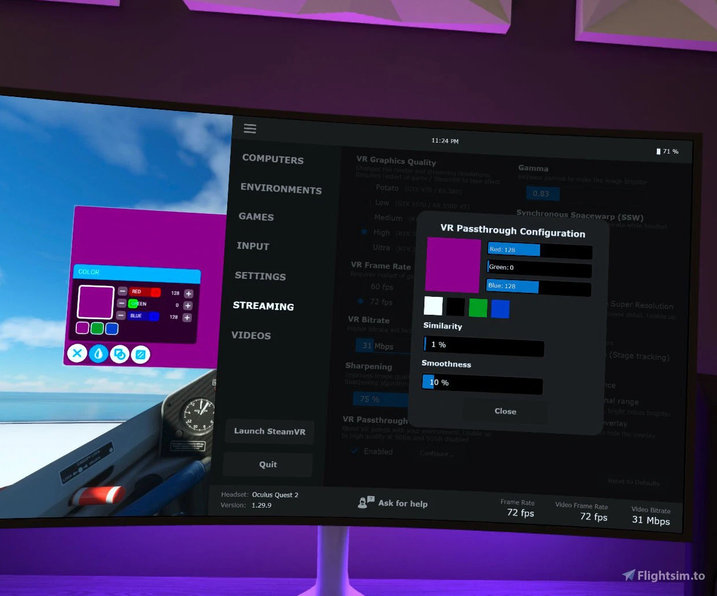Click the Ask for help avatar icon

tap(364, 502)
